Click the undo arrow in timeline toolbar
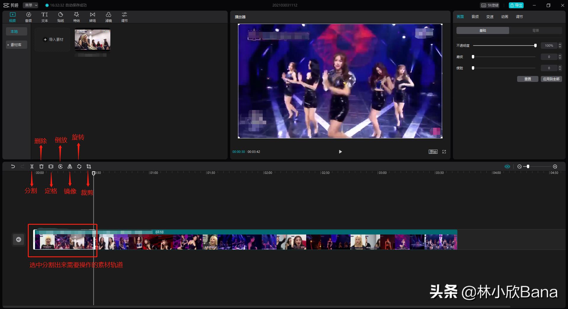Viewport: 568px width, 309px height. click(13, 166)
